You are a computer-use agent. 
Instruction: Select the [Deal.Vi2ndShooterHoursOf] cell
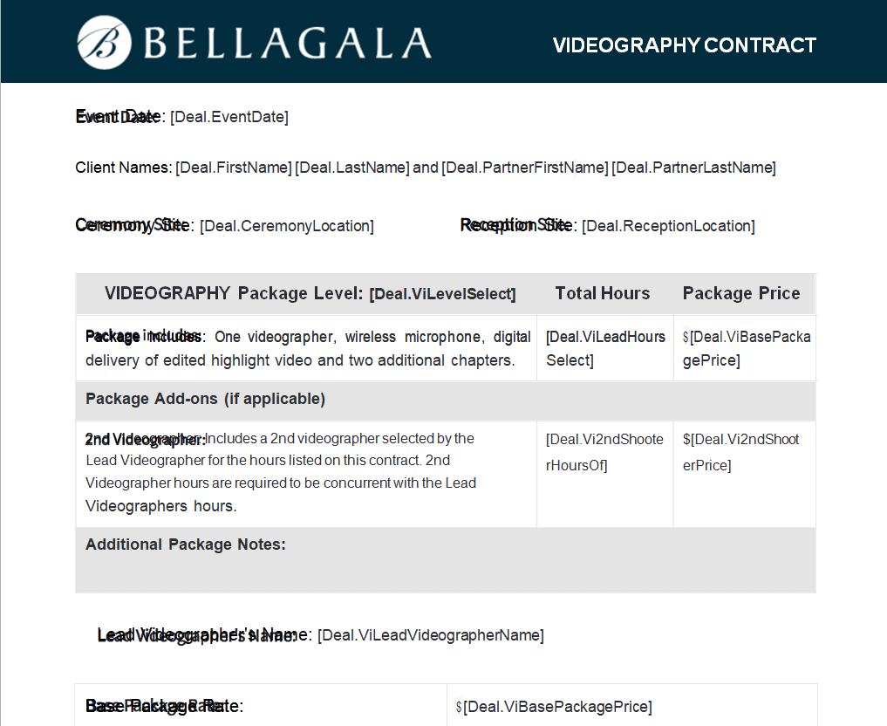[x=604, y=452]
